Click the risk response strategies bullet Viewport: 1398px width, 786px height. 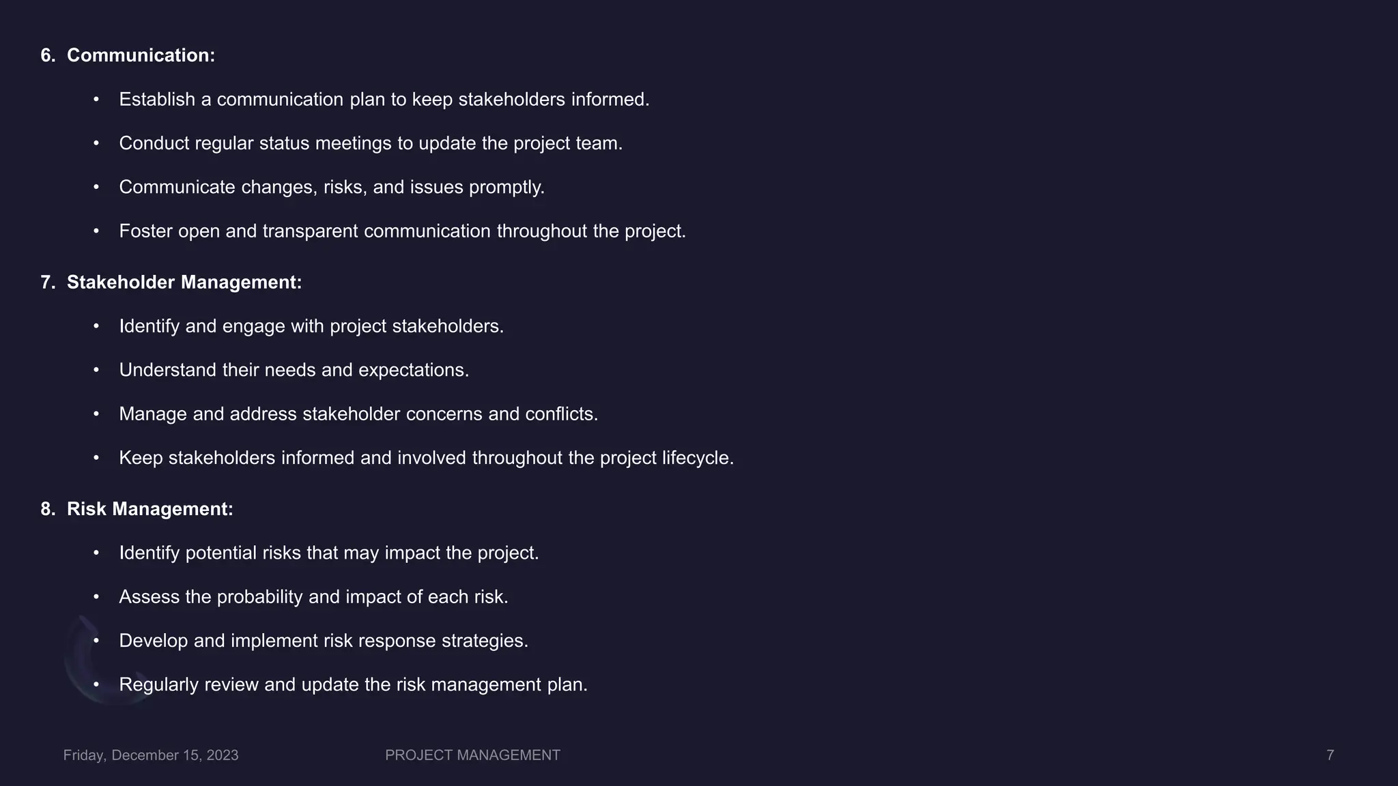[x=324, y=641]
